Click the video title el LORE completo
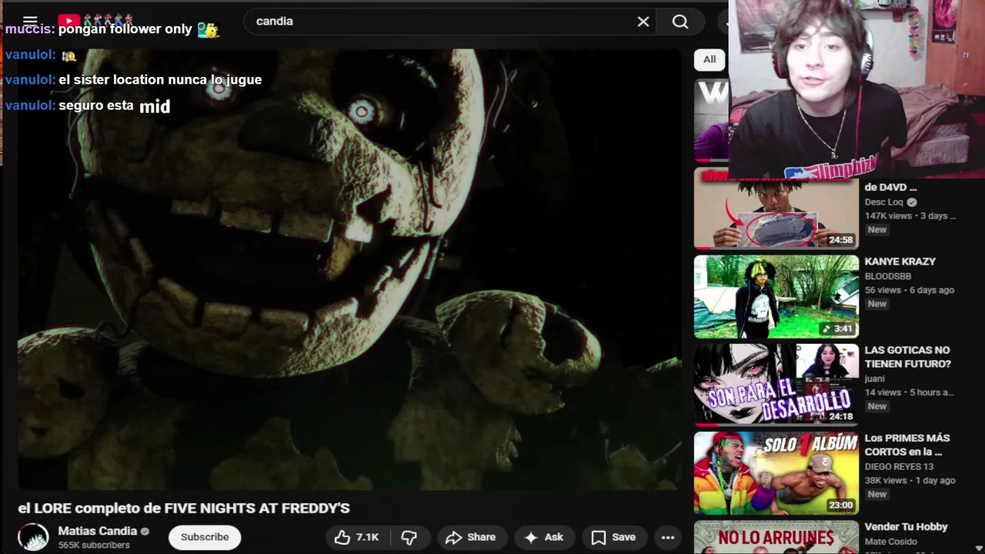 [184, 509]
